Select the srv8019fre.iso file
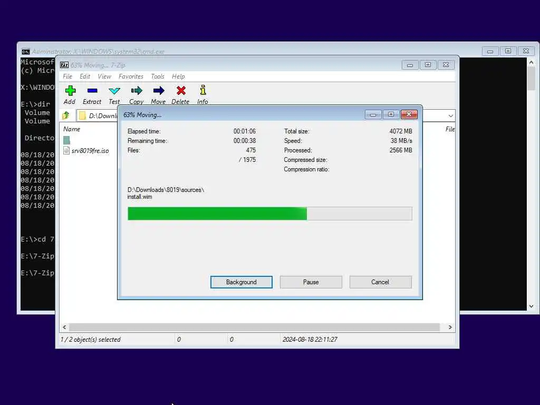 point(86,150)
